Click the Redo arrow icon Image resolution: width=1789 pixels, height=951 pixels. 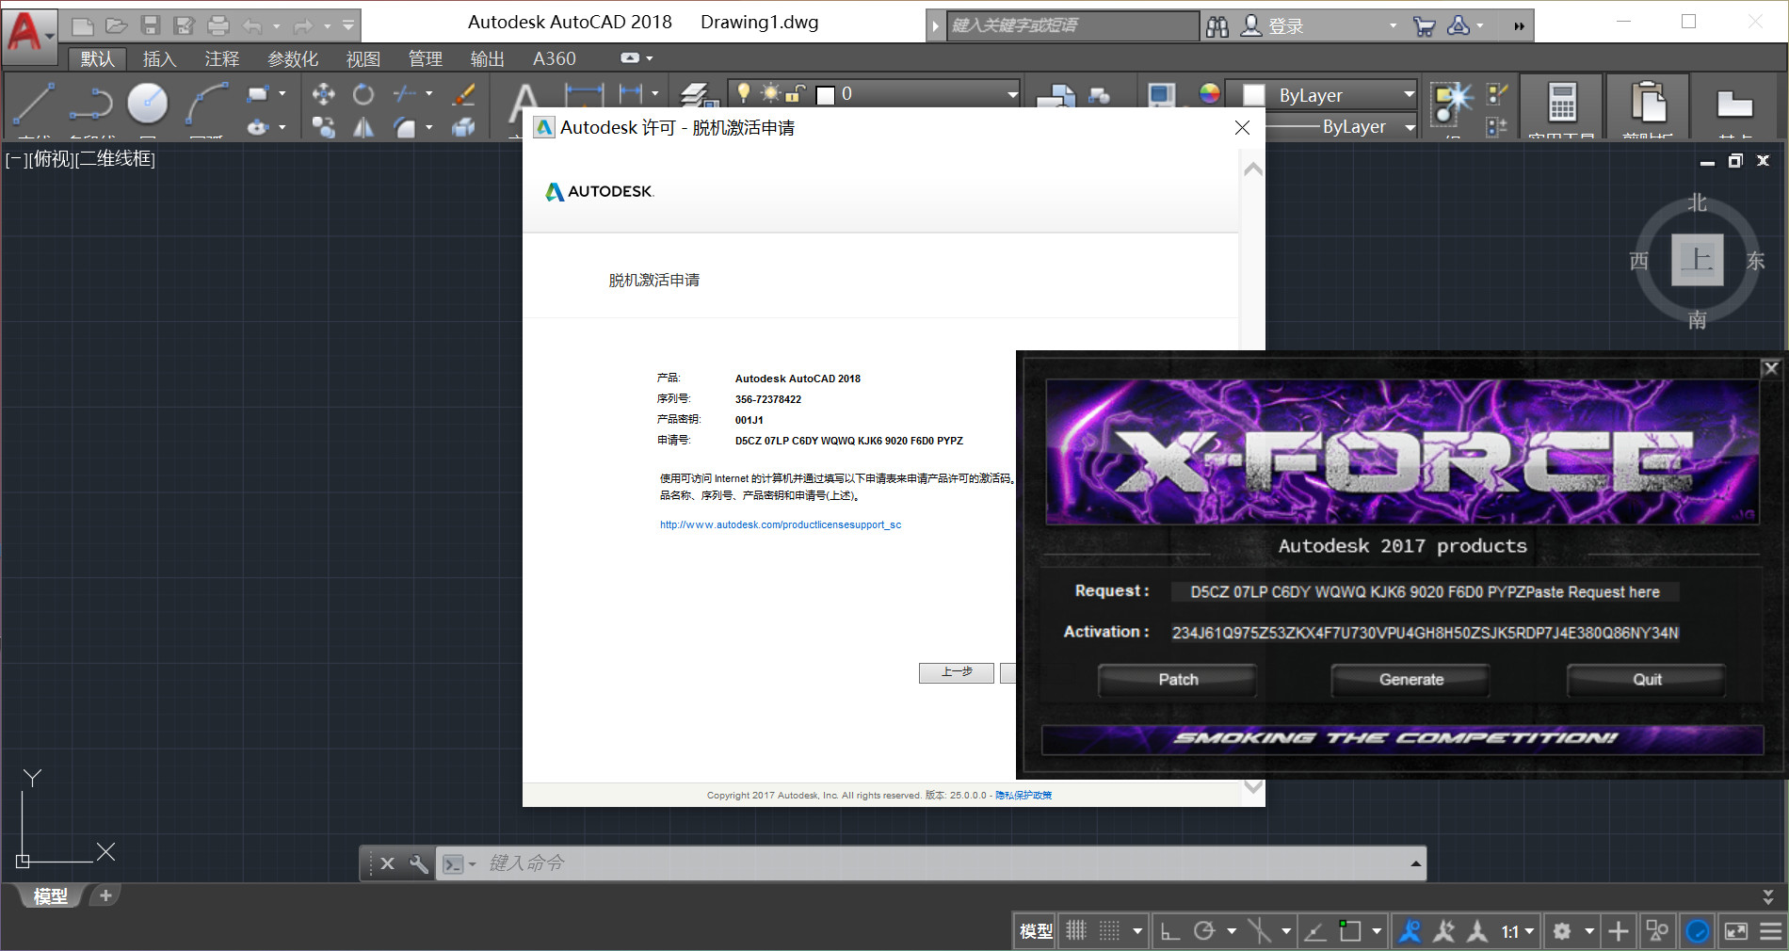pos(303,26)
